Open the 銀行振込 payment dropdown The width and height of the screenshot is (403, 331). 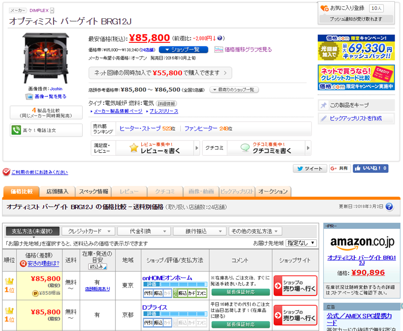tap(200, 231)
